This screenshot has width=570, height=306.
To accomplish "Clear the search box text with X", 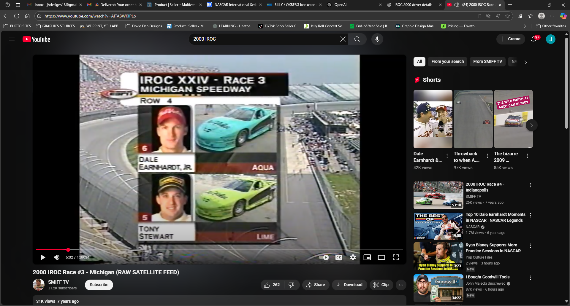I will (343, 39).
